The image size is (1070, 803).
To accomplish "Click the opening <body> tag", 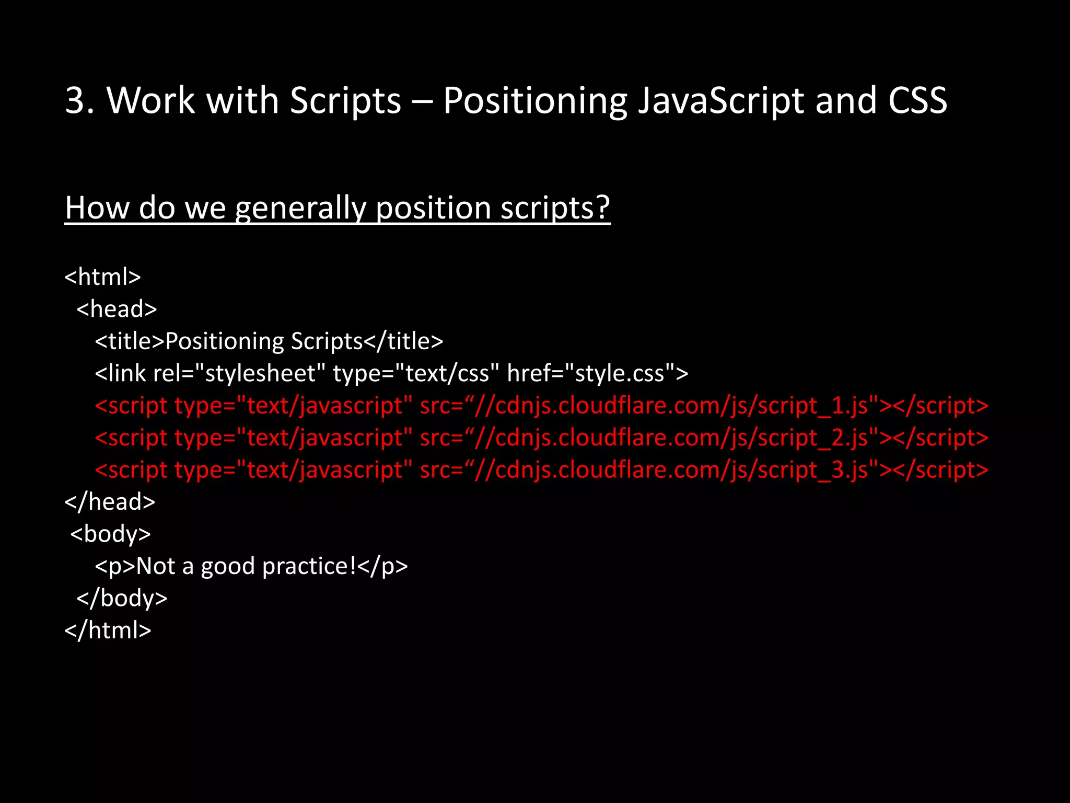I will pyautogui.click(x=111, y=534).
